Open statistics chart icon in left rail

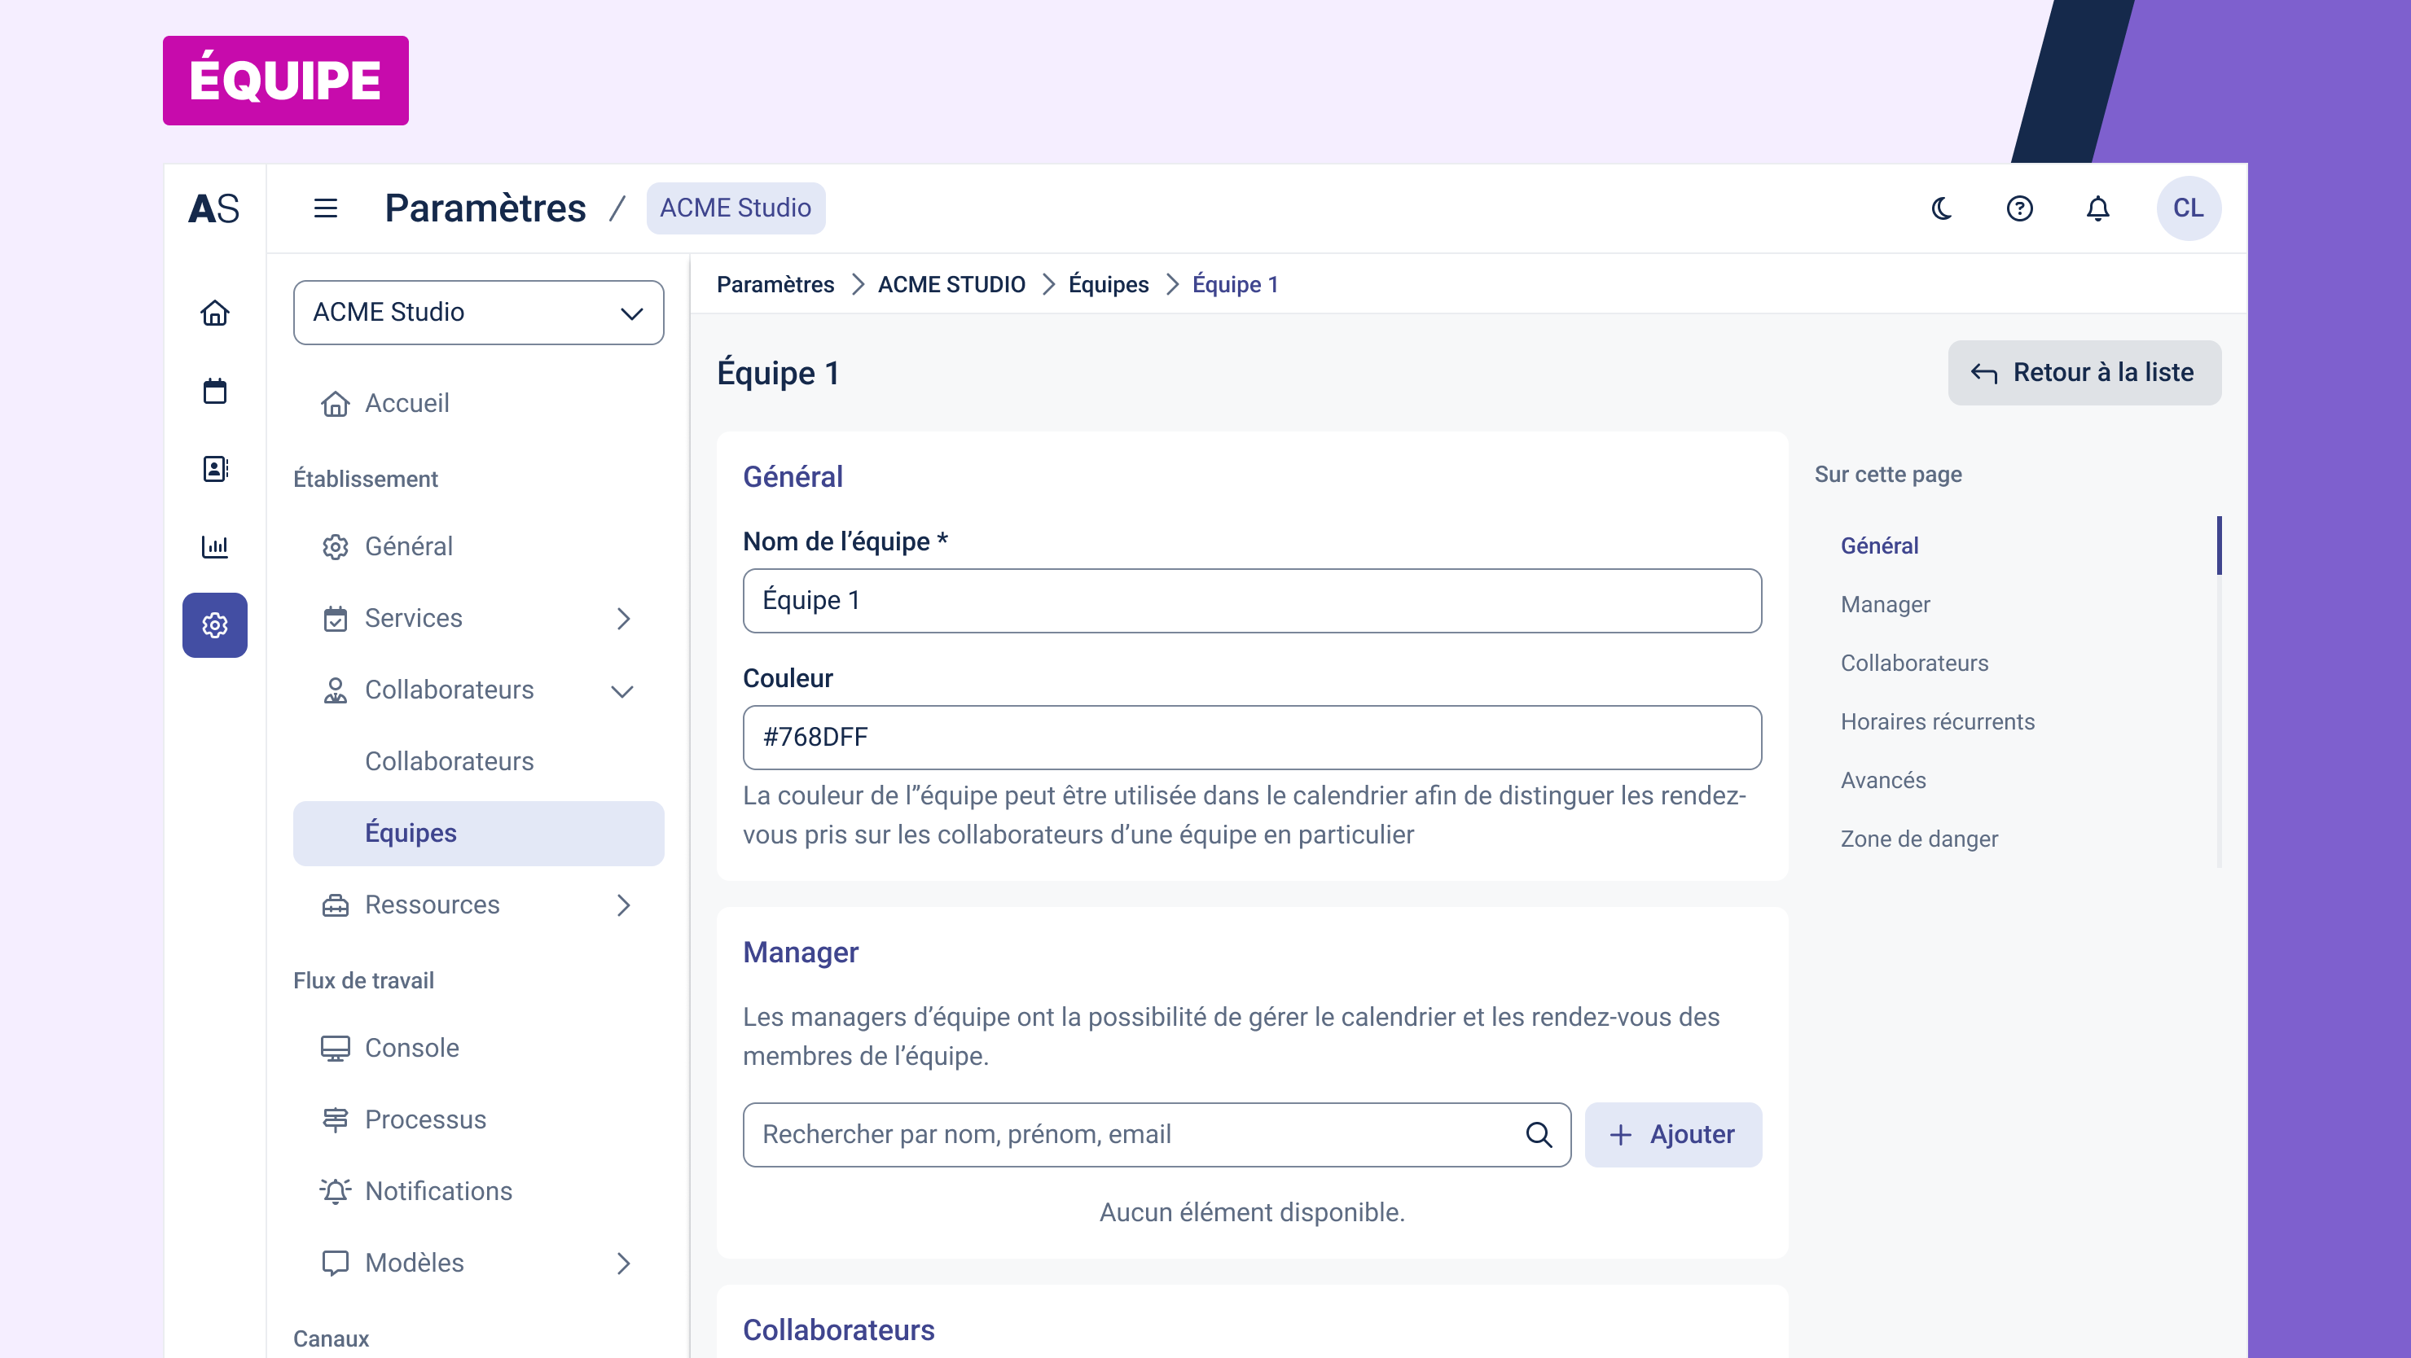click(214, 546)
